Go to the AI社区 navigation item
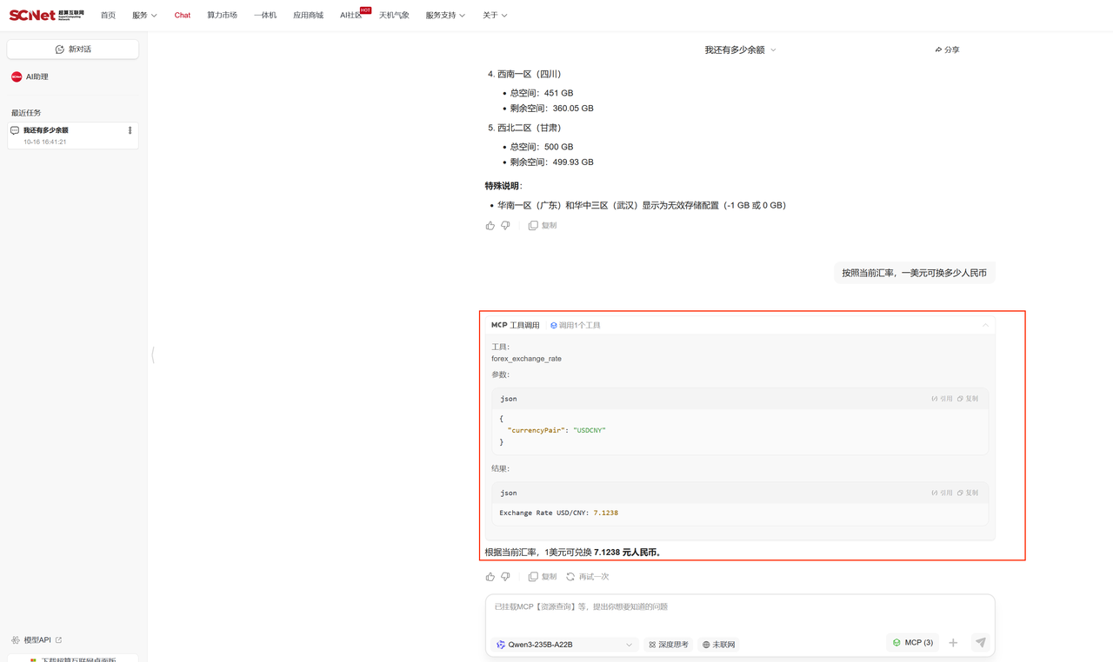This screenshot has width=1113, height=662. tap(350, 16)
